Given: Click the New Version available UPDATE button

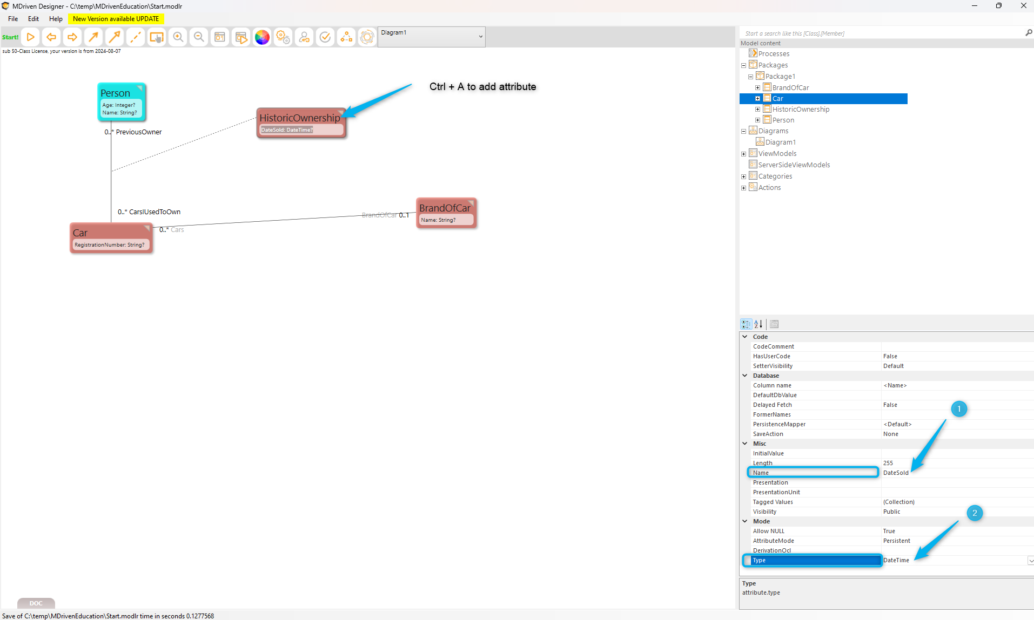Looking at the screenshot, I should point(116,19).
